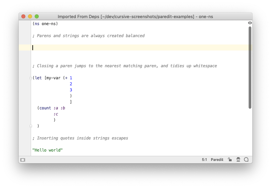Click the :c keyword in count form
The image size is (271, 188).
(56, 114)
